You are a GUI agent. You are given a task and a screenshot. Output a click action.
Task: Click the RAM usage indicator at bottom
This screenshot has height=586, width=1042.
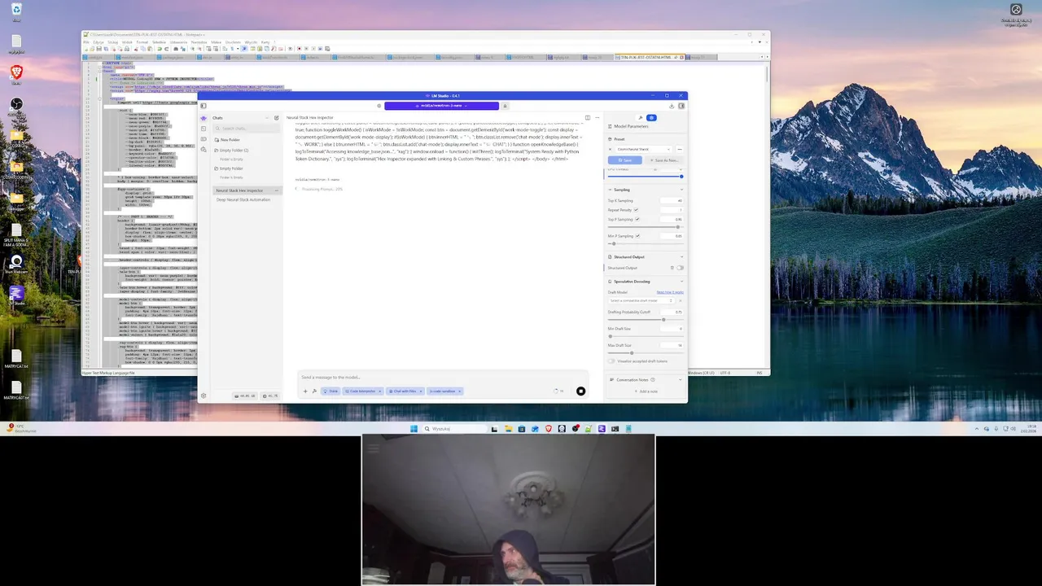[x=244, y=396]
